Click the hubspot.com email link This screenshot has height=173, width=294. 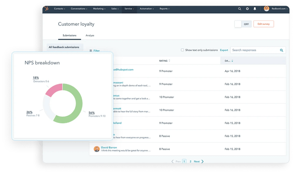(123, 69)
